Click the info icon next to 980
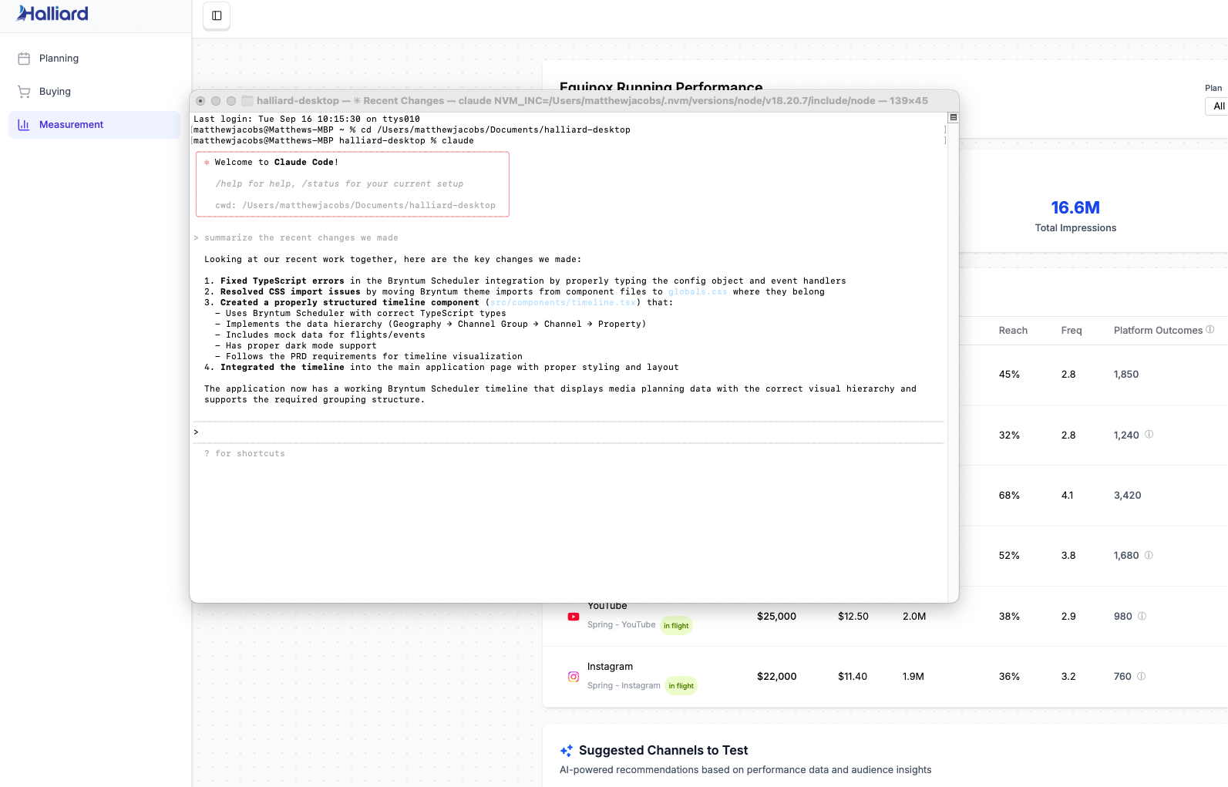 tap(1142, 616)
